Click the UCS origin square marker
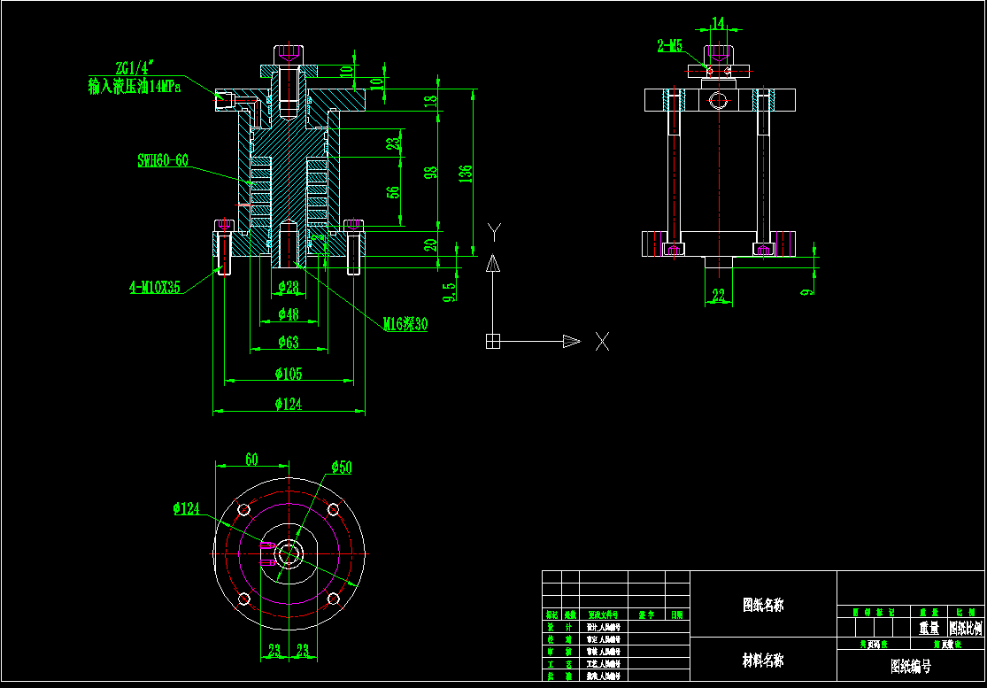Viewport: 987px width, 688px height. (x=493, y=341)
